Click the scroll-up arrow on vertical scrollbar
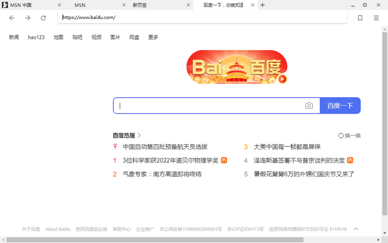388x243 pixels. coord(385,29)
